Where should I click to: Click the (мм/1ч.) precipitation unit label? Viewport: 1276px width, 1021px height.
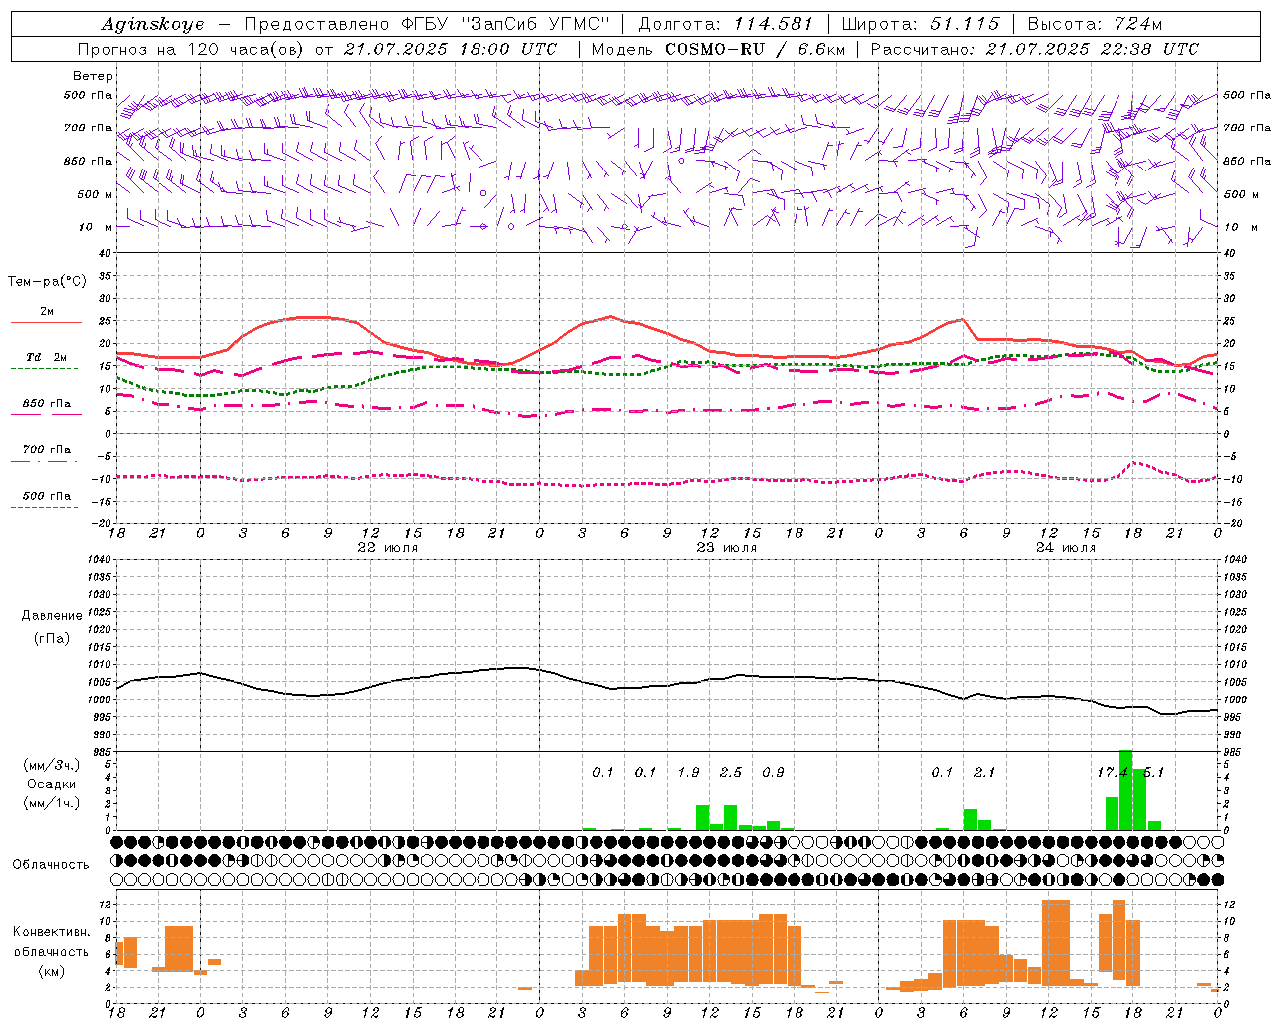52,803
